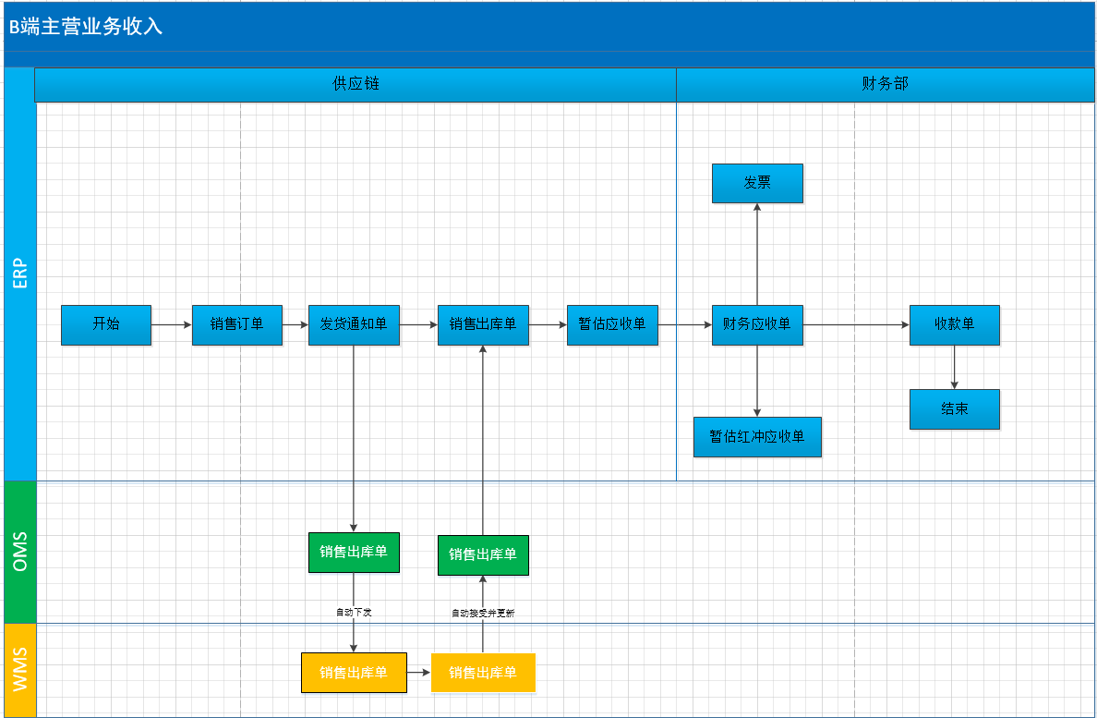This screenshot has height=718, width=1097.
Task: Click the 销售订单 process box
Action: 237,324
